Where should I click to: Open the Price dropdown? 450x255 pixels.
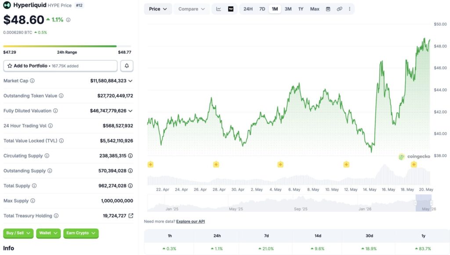pos(158,9)
